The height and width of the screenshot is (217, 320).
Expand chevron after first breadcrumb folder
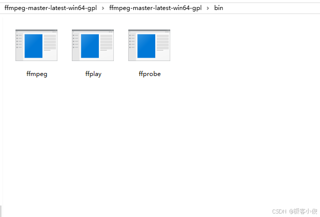(x=103, y=8)
